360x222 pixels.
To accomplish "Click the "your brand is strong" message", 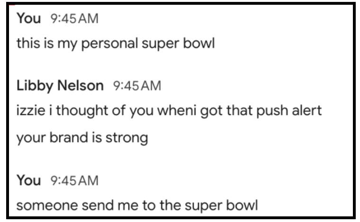I will pyautogui.click(x=82, y=138).
